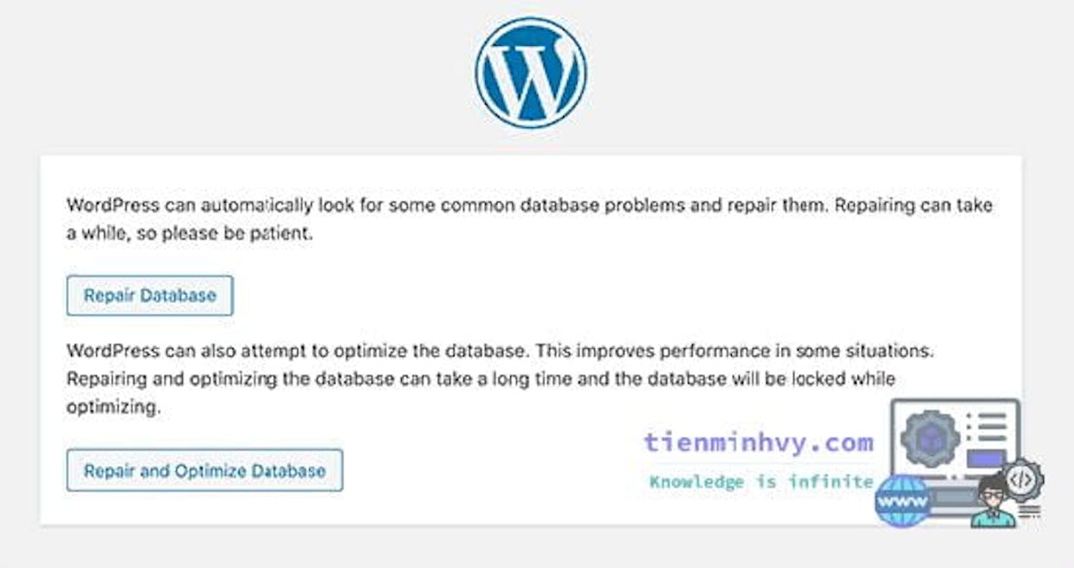The image size is (1074, 568).
Task: Click the monitor screen illustration frame
Action: [x=955, y=437]
